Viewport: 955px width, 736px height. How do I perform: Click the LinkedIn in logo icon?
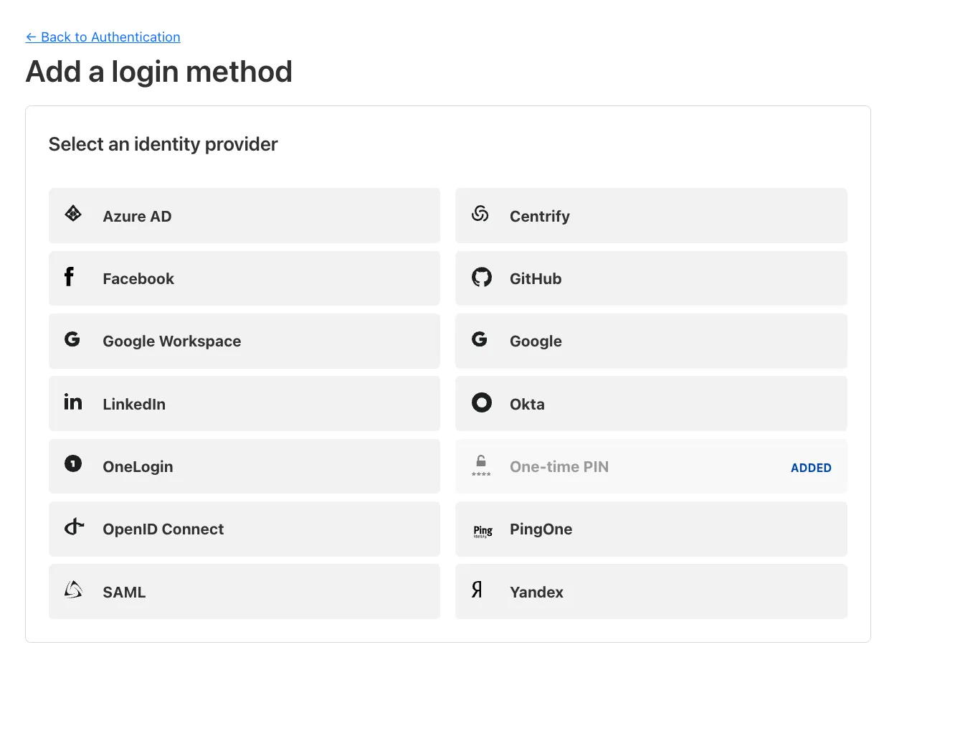pyautogui.click(x=73, y=402)
